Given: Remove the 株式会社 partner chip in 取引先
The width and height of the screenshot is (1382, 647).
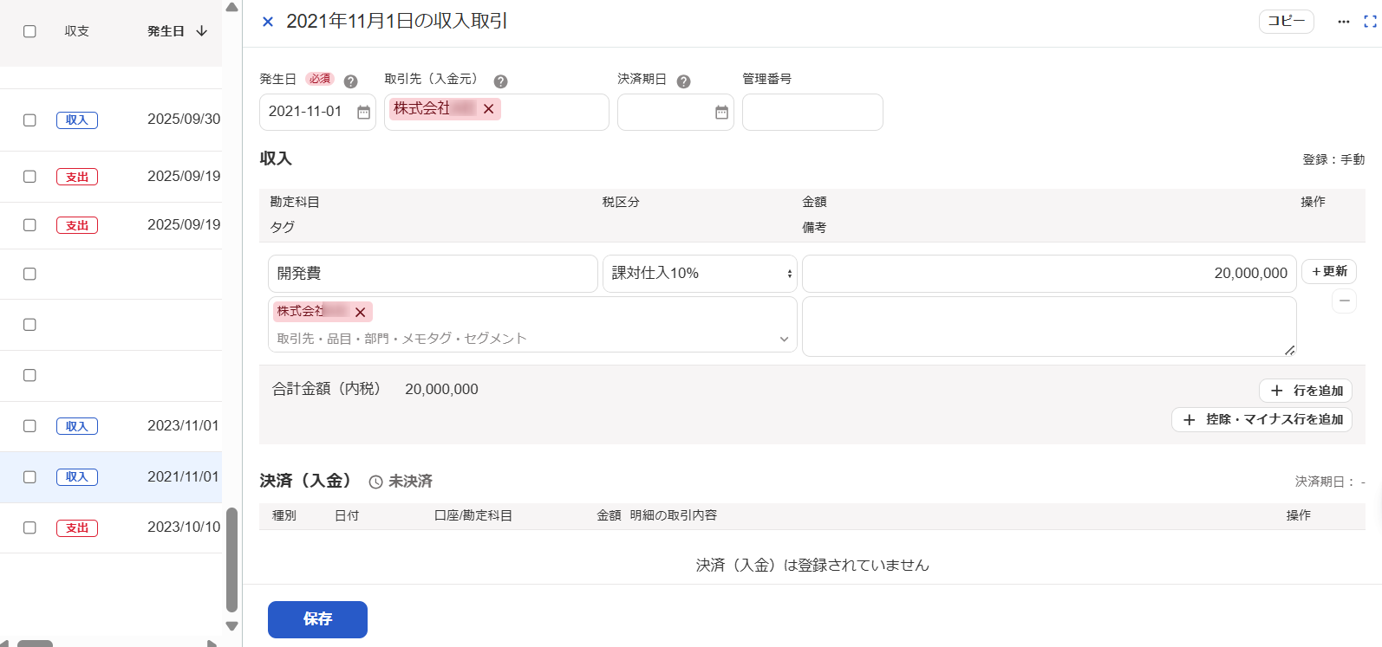Looking at the screenshot, I should [489, 109].
